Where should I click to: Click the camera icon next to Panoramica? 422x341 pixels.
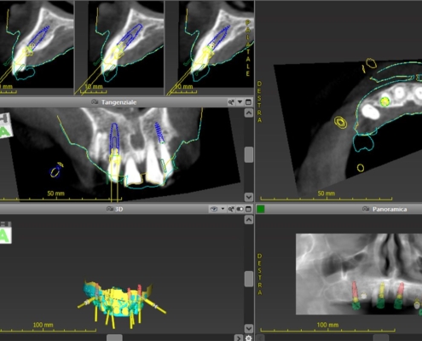point(366,209)
